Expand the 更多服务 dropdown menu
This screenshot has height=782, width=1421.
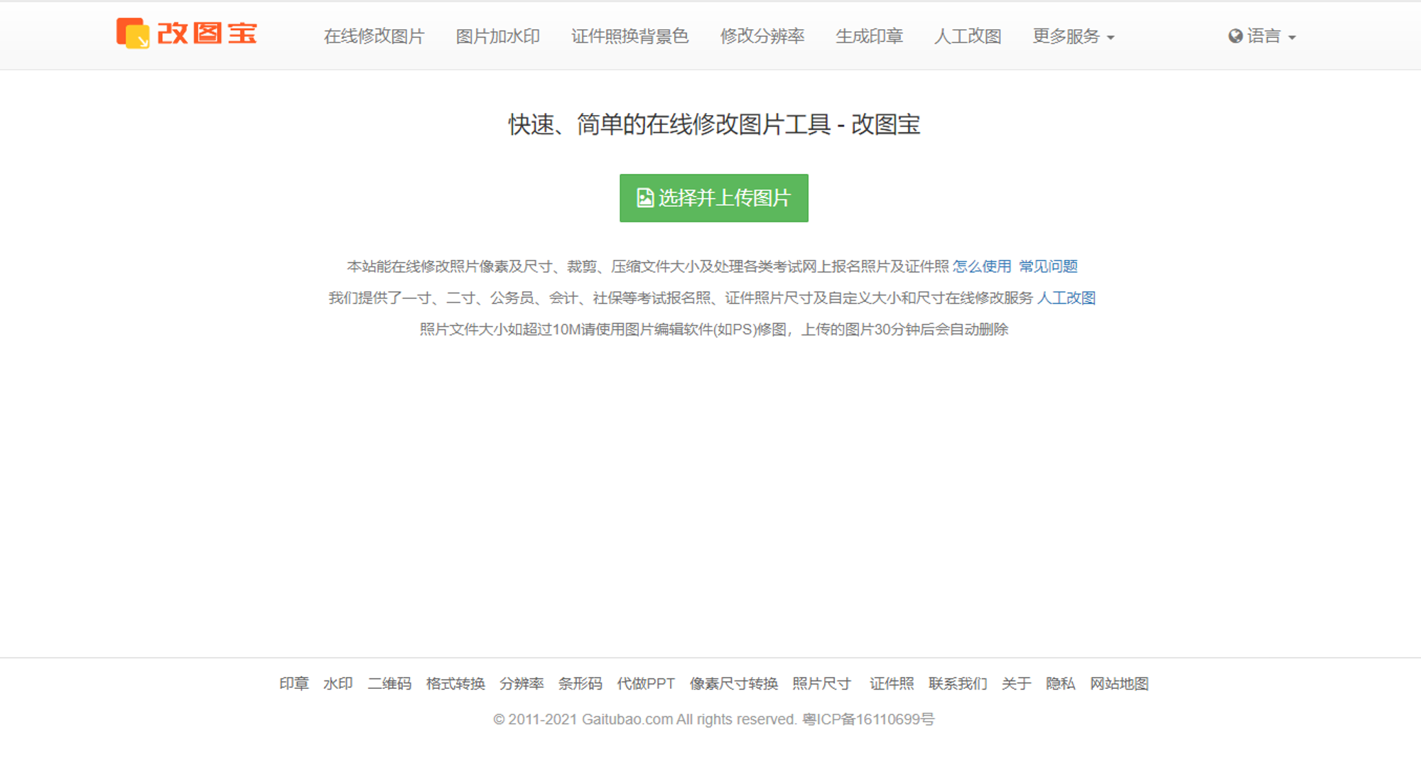point(1074,36)
